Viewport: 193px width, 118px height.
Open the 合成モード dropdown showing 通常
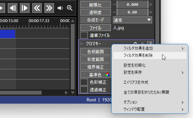pyautogui.click(x=133, y=20)
